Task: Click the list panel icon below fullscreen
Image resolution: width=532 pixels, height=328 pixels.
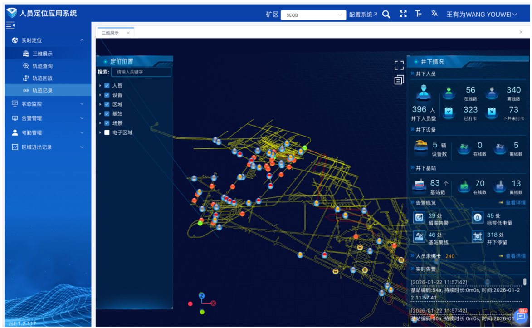Action: [399, 80]
